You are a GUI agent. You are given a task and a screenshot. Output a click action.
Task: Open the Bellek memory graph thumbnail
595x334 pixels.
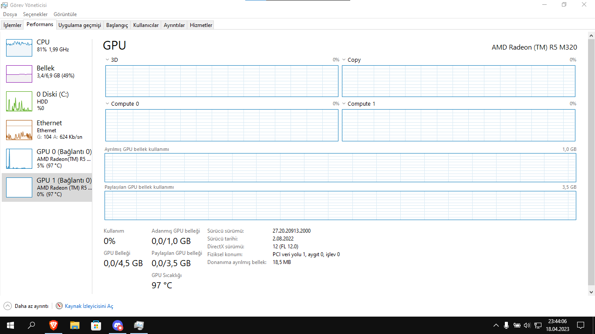19,74
